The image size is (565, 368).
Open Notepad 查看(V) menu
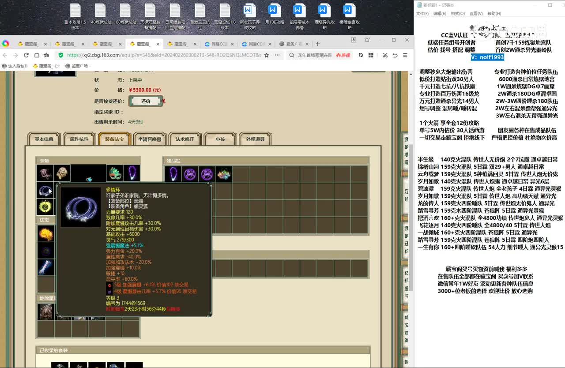coord(476,14)
